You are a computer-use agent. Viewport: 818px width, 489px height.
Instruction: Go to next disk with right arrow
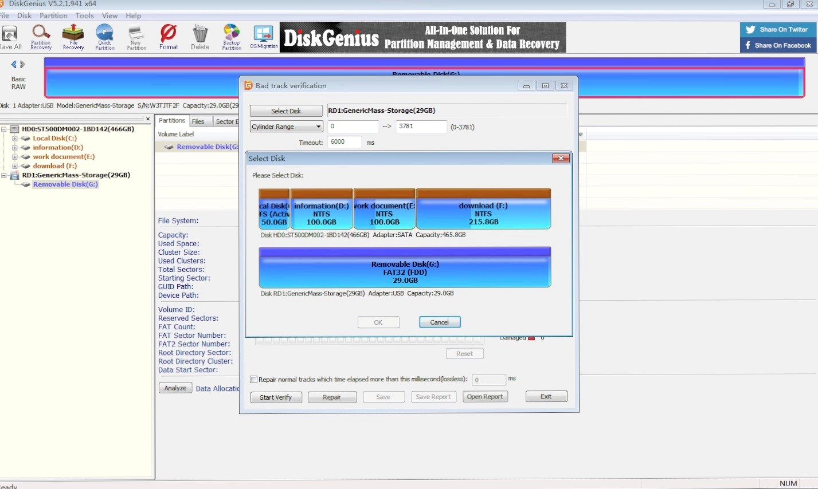pos(23,64)
